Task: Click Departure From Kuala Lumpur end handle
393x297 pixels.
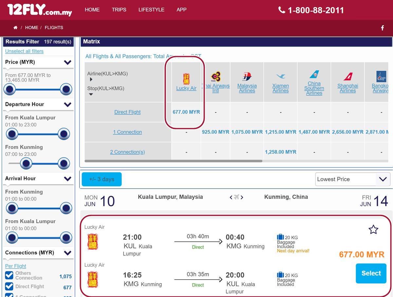Action: tap(64, 134)
